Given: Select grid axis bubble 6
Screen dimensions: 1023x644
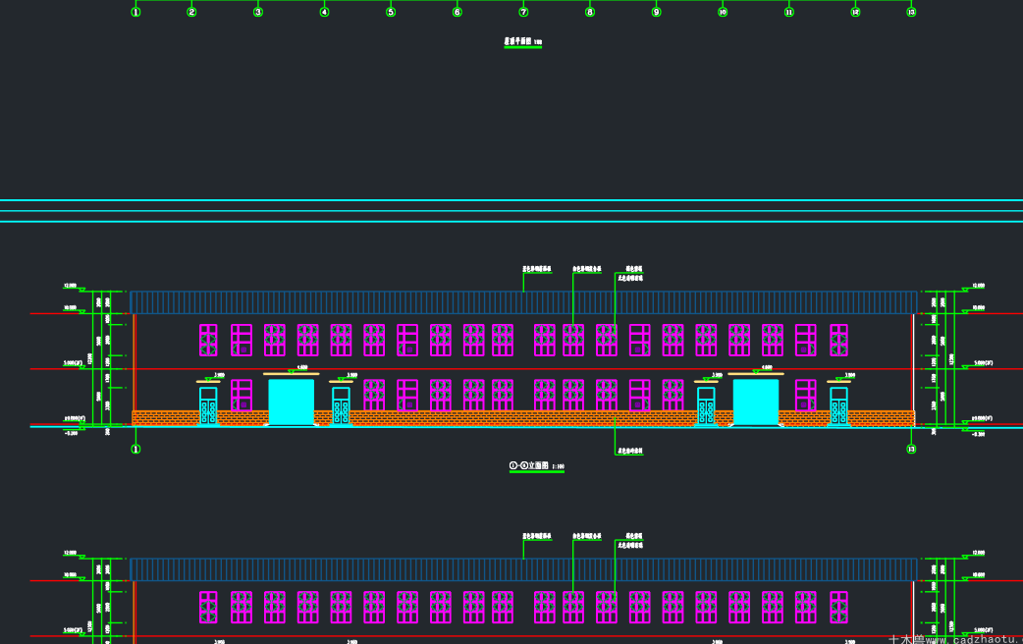Looking at the screenshot, I should 458,12.
